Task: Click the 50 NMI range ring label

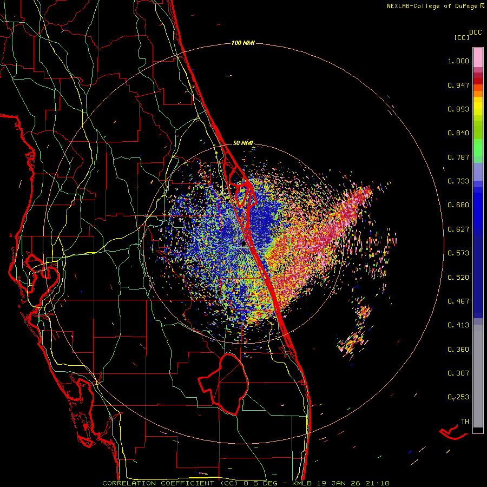Action: pos(243,143)
